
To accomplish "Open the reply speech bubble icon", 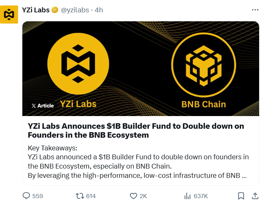I will pyautogui.click(x=26, y=196).
